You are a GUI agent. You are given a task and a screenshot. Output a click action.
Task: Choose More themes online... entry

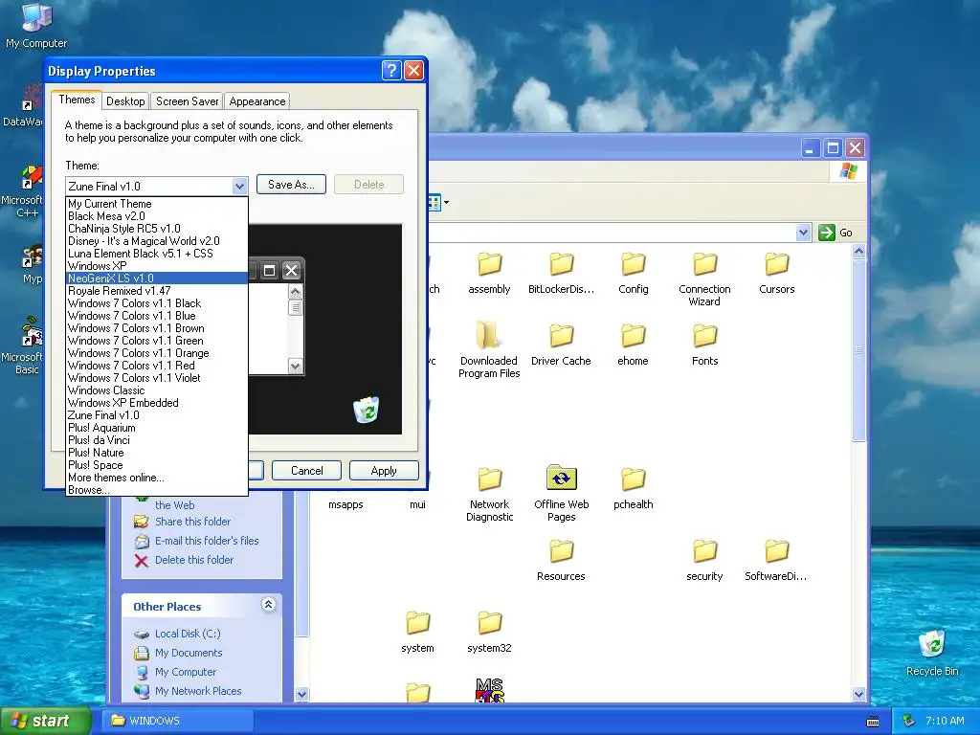click(157, 479)
